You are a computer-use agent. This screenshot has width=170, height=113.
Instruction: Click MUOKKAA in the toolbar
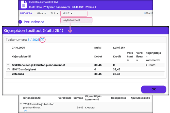tap(26, 13)
